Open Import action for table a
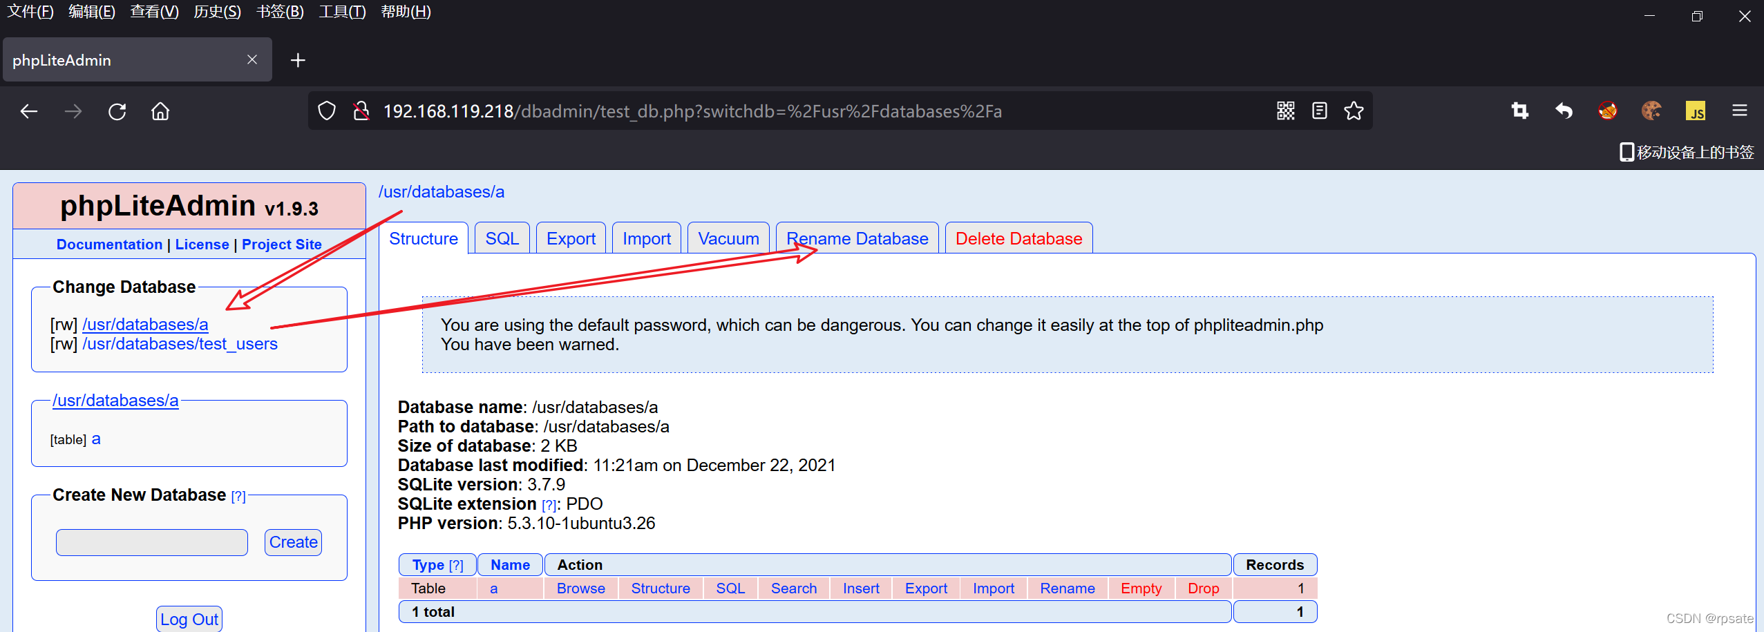 pos(994,588)
